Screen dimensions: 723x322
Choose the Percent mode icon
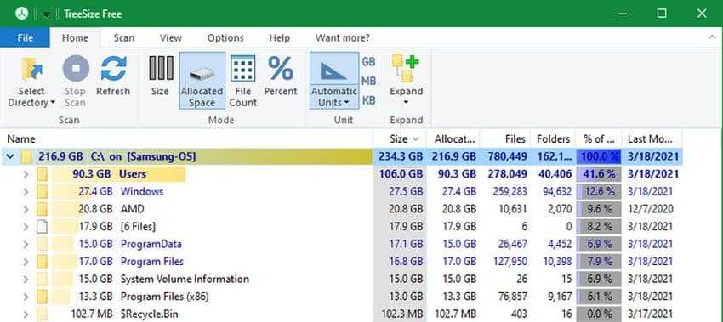[x=281, y=68]
